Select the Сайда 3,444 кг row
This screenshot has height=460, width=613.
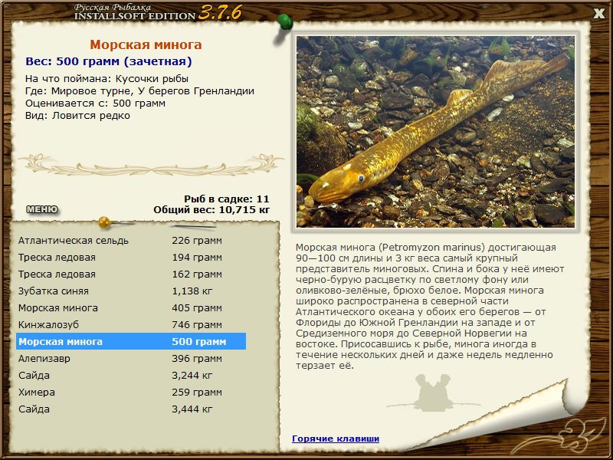tap(131, 409)
